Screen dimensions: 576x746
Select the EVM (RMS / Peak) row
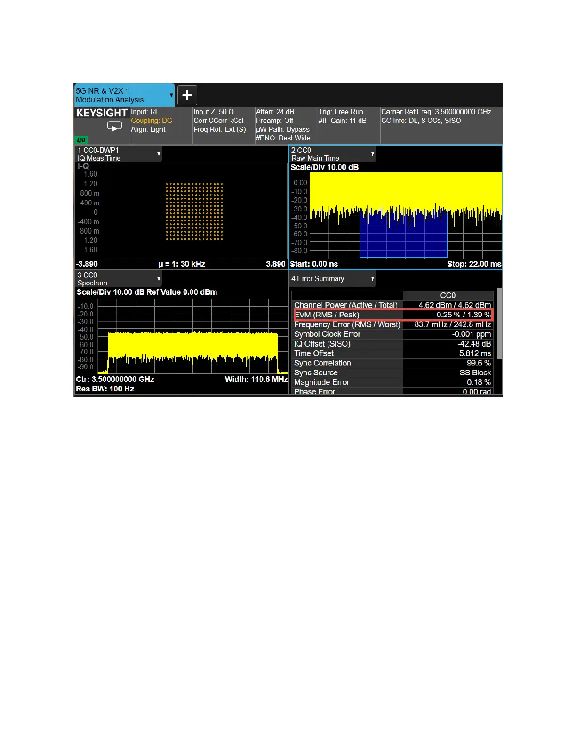point(393,315)
